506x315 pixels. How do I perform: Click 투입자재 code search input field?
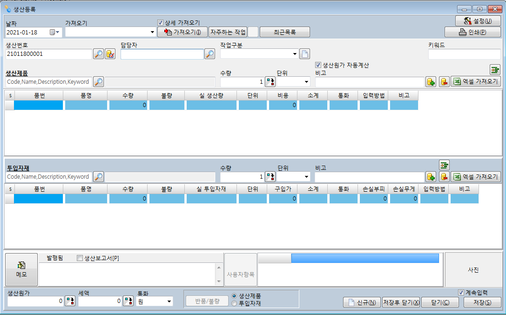[x=49, y=177]
